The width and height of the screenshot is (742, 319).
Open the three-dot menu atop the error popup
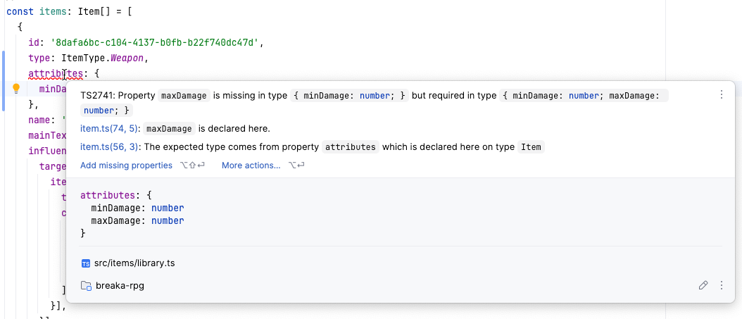pyautogui.click(x=721, y=95)
